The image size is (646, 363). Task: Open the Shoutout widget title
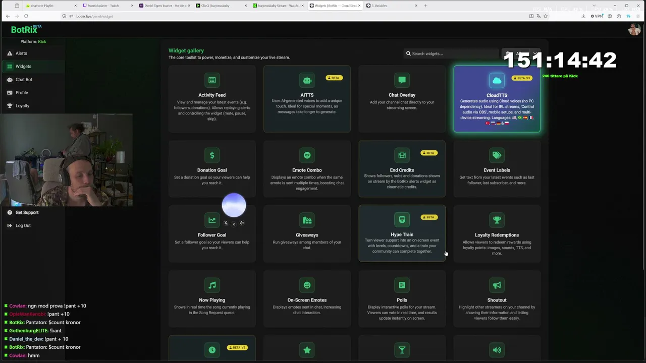click(497, 300)
